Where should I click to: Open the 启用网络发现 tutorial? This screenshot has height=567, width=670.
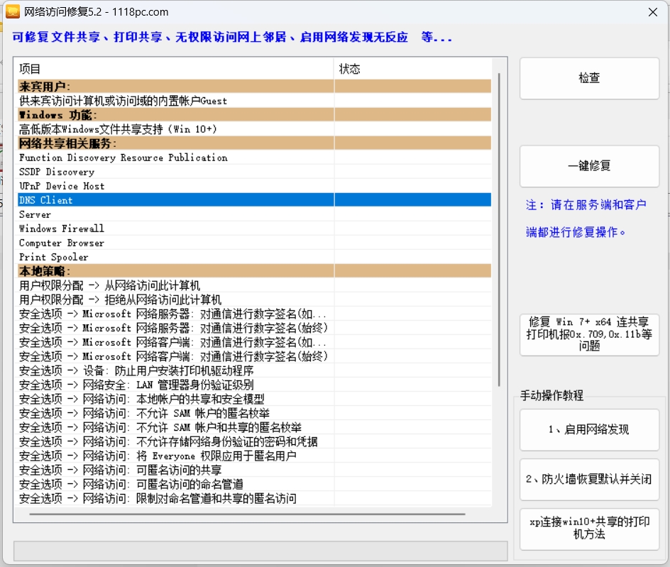pos(589,429)
